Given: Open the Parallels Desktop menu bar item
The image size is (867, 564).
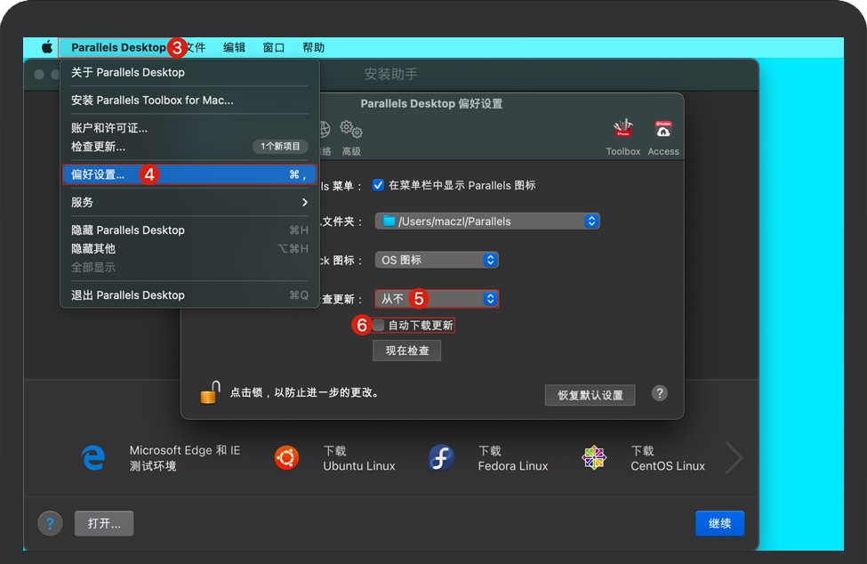Looking at the screenshot, I should point(118,47).
